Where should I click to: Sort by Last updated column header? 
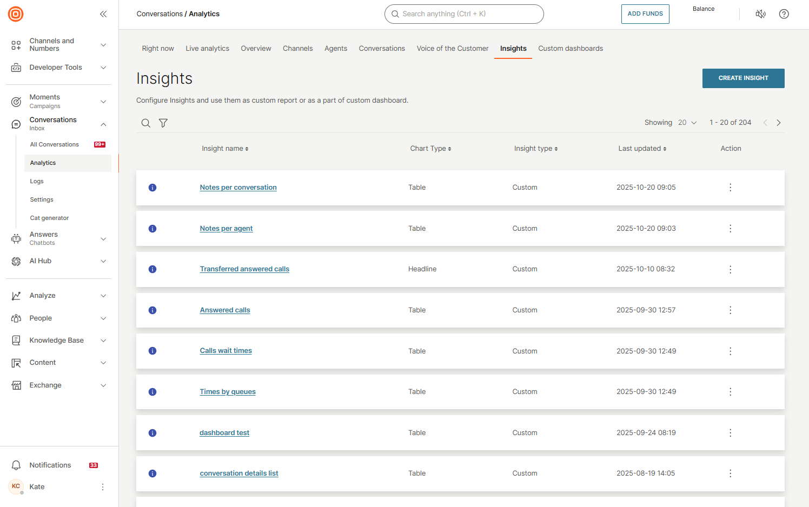pos(642,149)
